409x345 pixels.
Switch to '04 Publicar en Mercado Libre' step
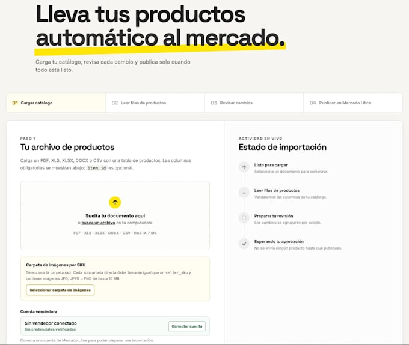pos(353,103)
